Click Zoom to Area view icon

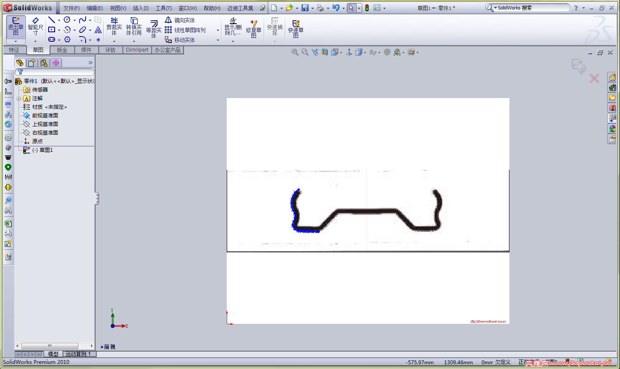[305, 52]
